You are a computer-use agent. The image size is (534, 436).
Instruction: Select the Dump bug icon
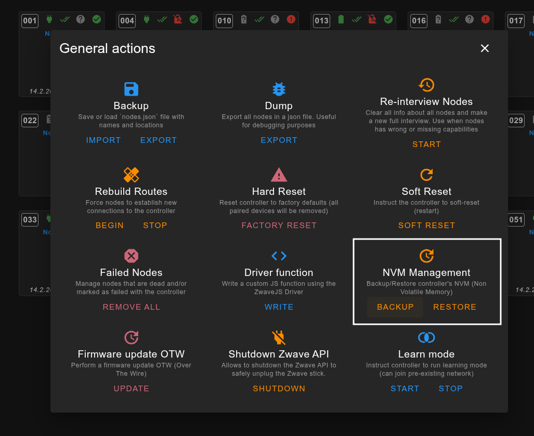(x=279, y=89)
